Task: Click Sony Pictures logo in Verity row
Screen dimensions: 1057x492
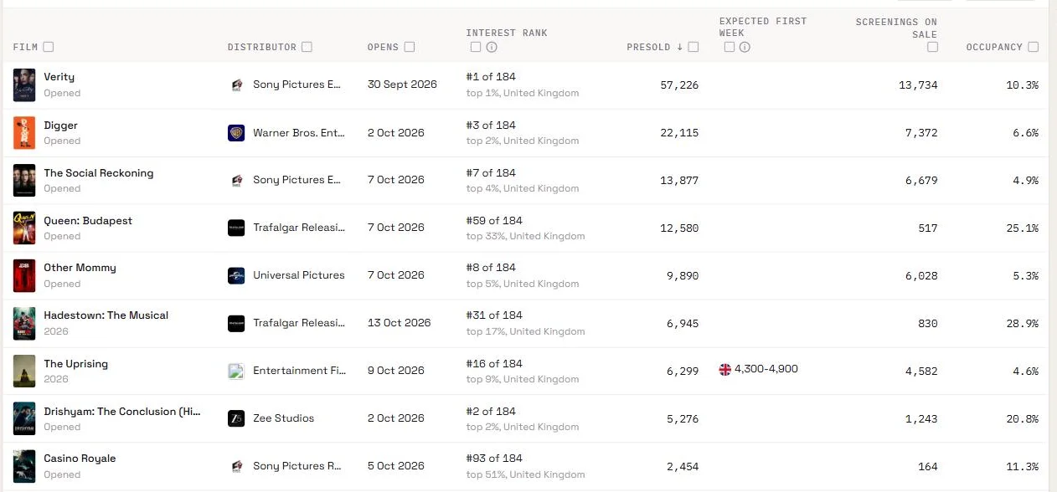Action: [x=236, y=85]
